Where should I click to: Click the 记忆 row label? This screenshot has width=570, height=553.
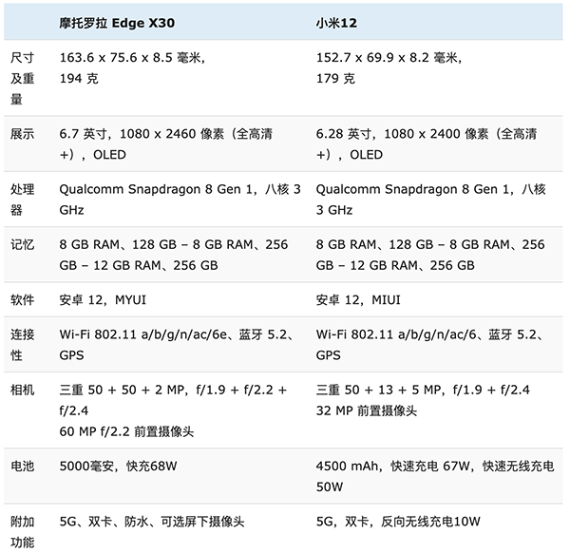(22, 244)
